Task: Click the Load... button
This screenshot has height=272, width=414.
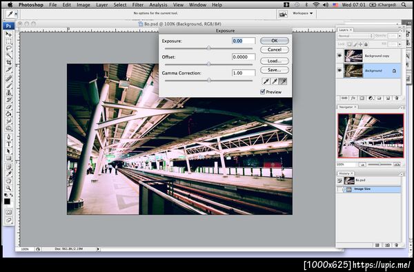Action: pyautogui.click(x=275, y=61)
